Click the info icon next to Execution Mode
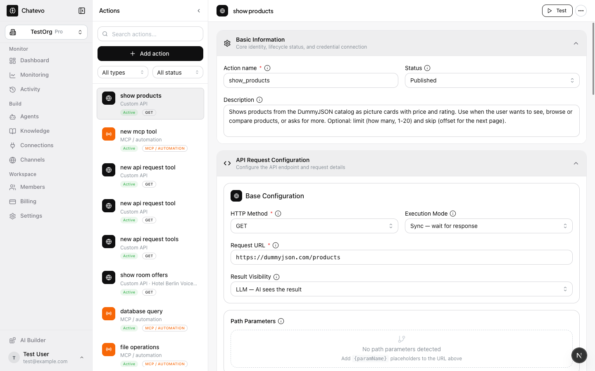The image size is (595, 371). point(453,214)
